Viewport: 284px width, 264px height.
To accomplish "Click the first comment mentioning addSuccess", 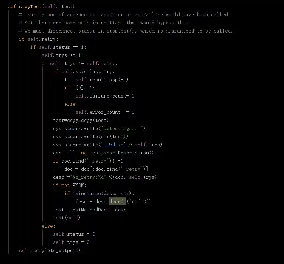I will (x=124, y=15).
